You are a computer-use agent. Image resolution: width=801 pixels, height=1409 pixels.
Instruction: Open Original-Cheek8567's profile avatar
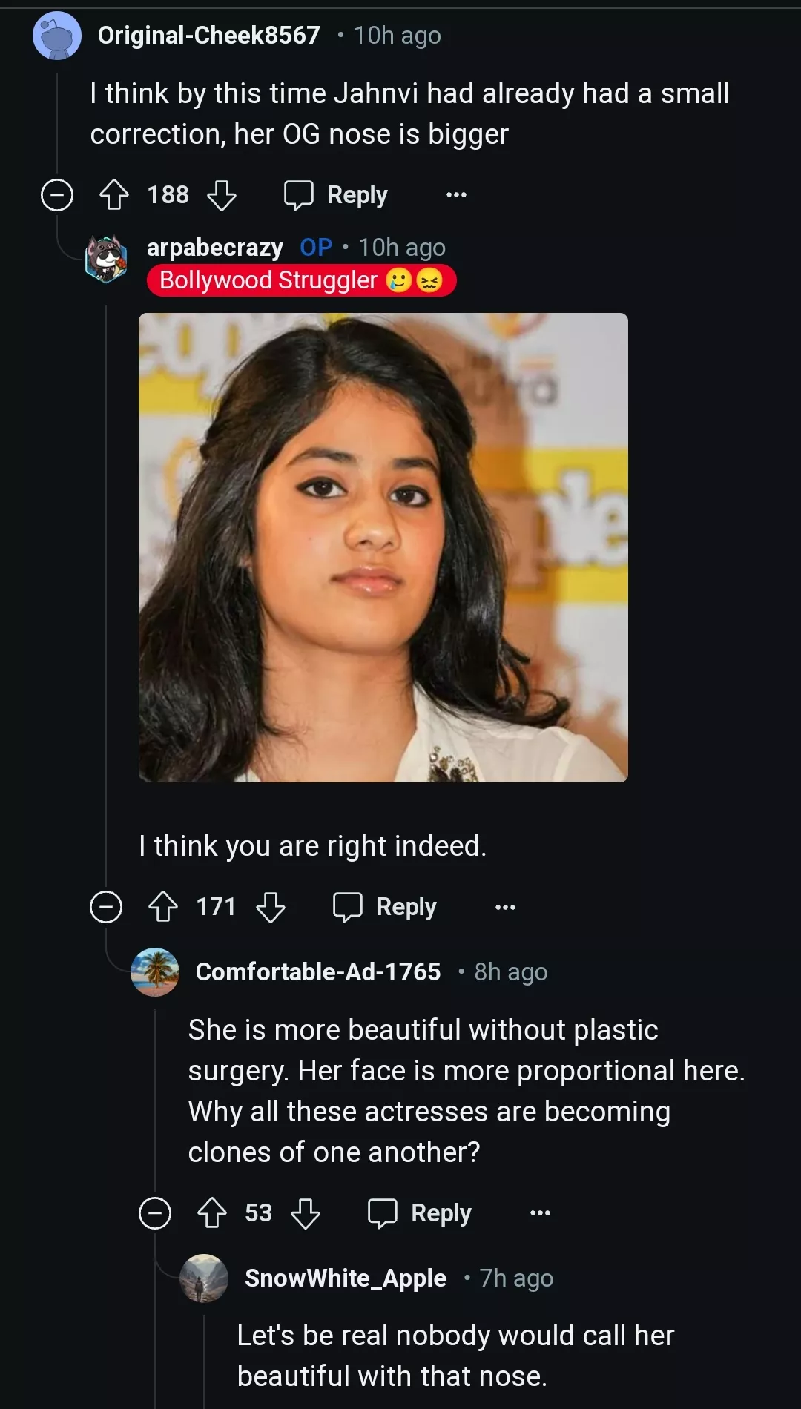pos(57,36)
